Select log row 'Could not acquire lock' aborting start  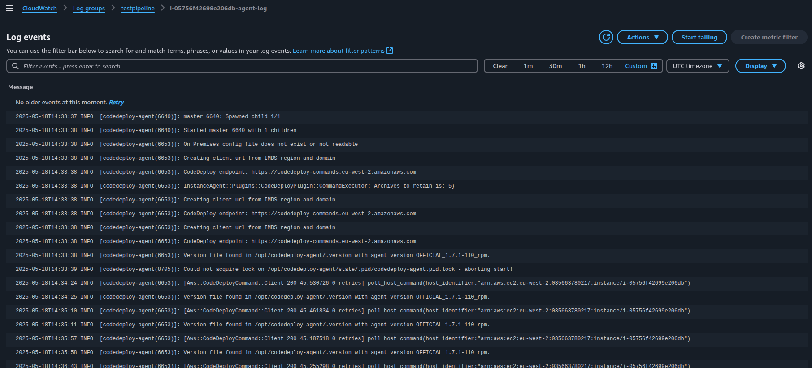(x=407, y=269)
